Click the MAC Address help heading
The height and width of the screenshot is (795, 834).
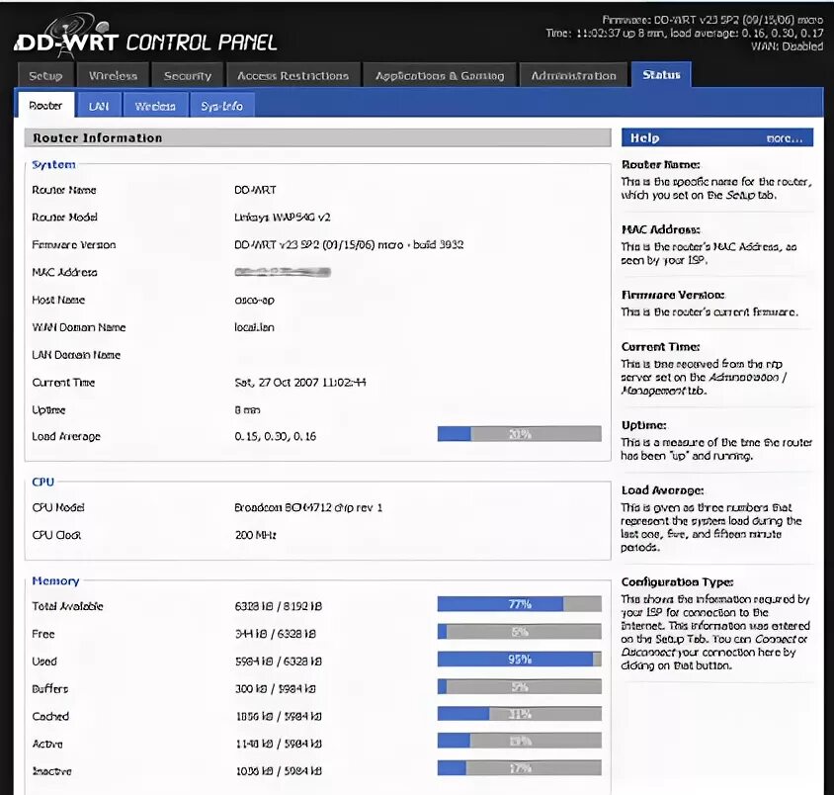point(661,229)
